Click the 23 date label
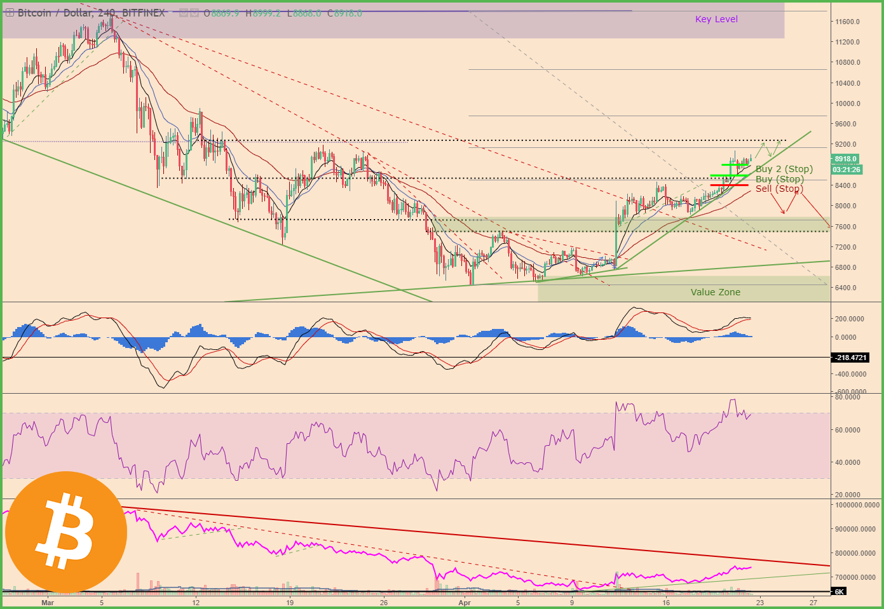The height and width of the screenshot is (609, 884). pyautogui.click(x=760, y=603)
